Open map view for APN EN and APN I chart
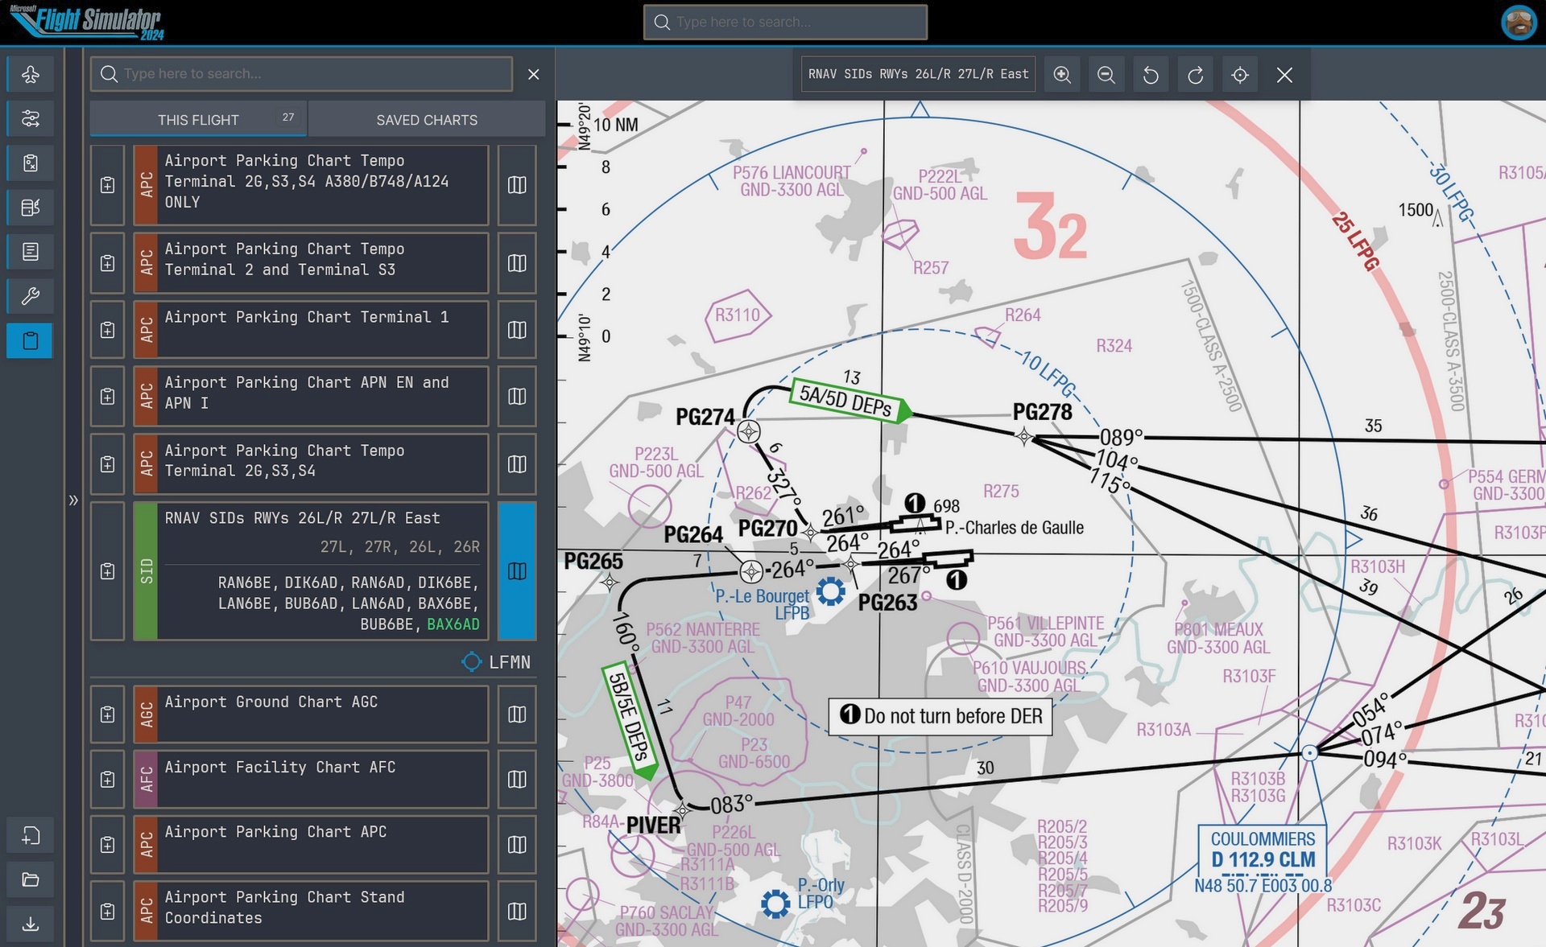The width and height of the screenshot is (1546, 947). tap(517, 396)
